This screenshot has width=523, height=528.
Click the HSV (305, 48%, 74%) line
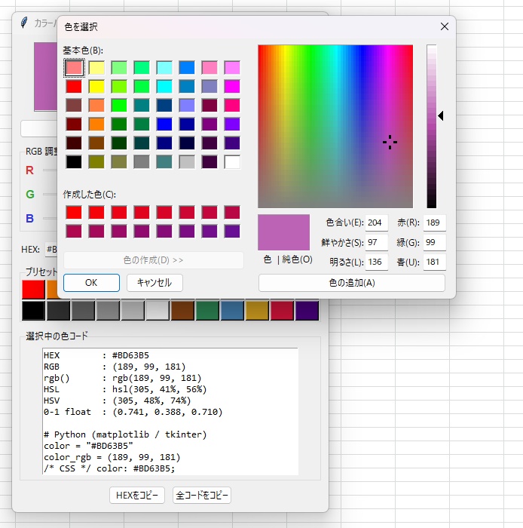click(118, 401)
